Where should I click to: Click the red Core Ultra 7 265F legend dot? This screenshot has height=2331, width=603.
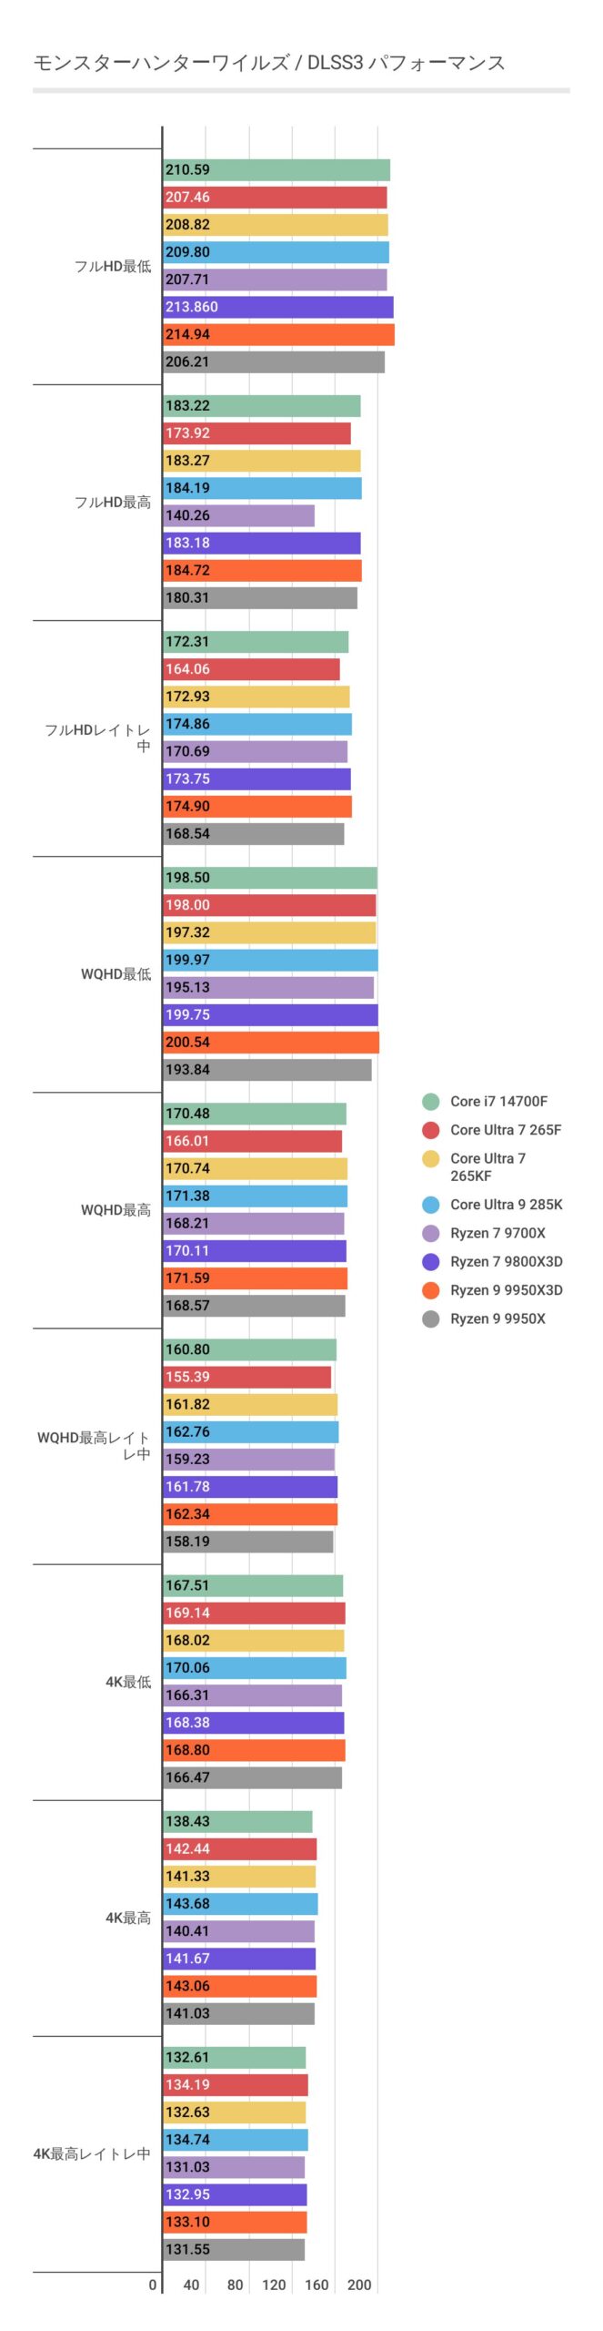(430, 1130)
